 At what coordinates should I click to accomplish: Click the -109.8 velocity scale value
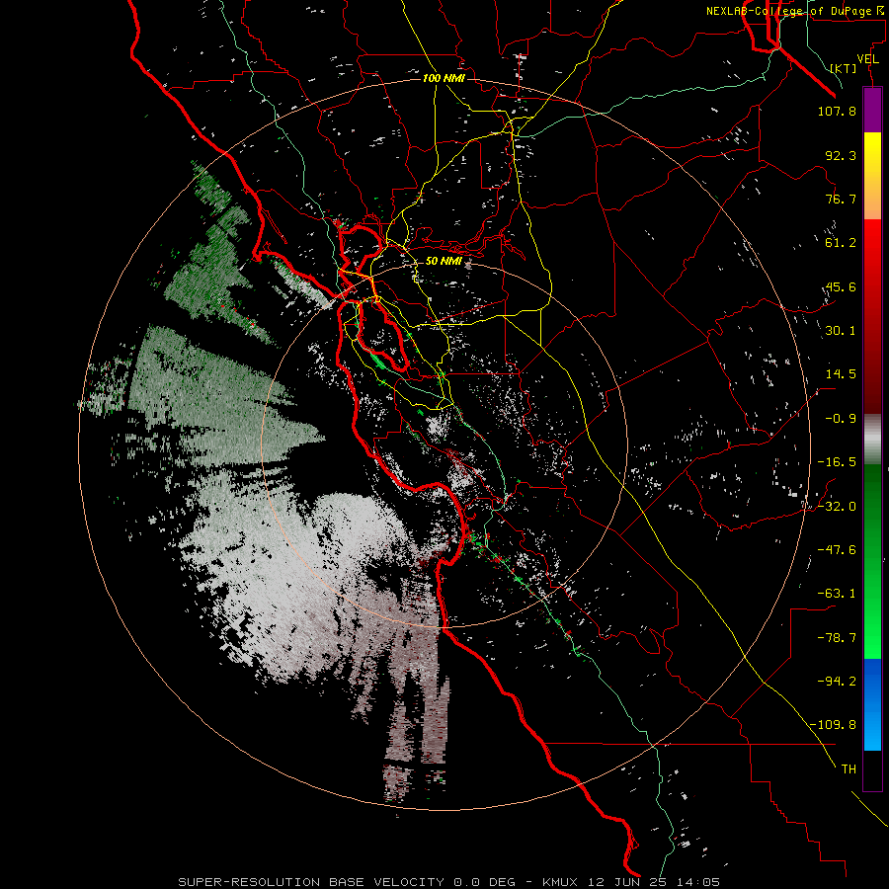834,725
